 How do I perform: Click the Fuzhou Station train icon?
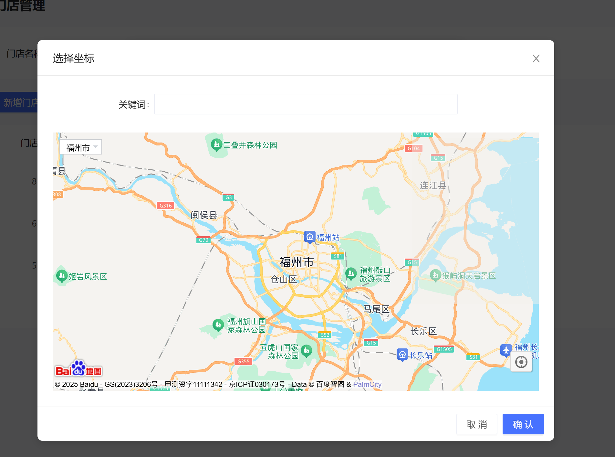point(309,237)
